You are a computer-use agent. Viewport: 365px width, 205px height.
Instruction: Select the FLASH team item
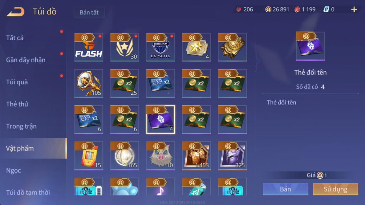[x=89, y=47]
